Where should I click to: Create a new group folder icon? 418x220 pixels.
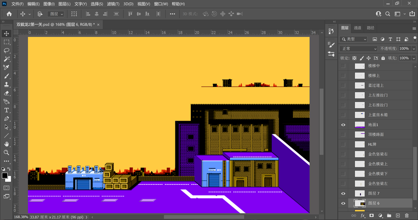(389, 216)
